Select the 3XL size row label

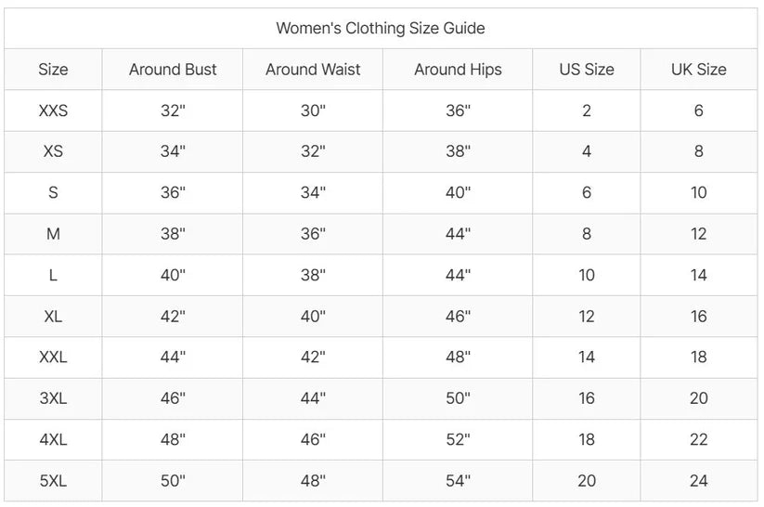(53, 398)
